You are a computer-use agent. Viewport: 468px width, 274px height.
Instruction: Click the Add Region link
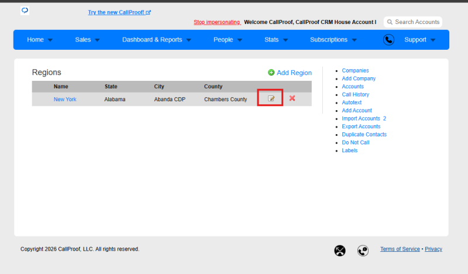[x=294, y=73]
